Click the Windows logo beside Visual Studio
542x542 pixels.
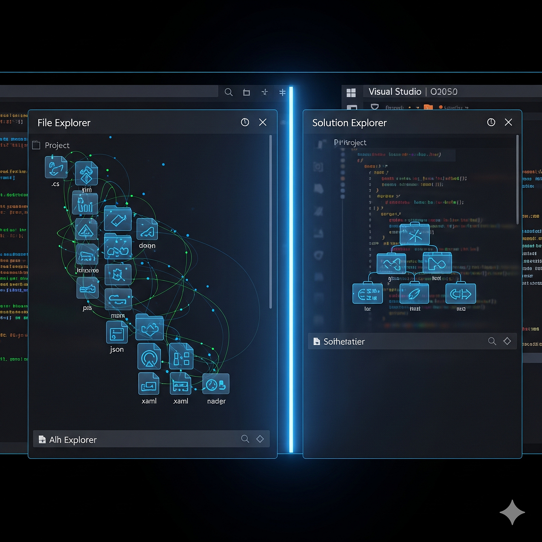pyautogui.click(x=351, y=93)
